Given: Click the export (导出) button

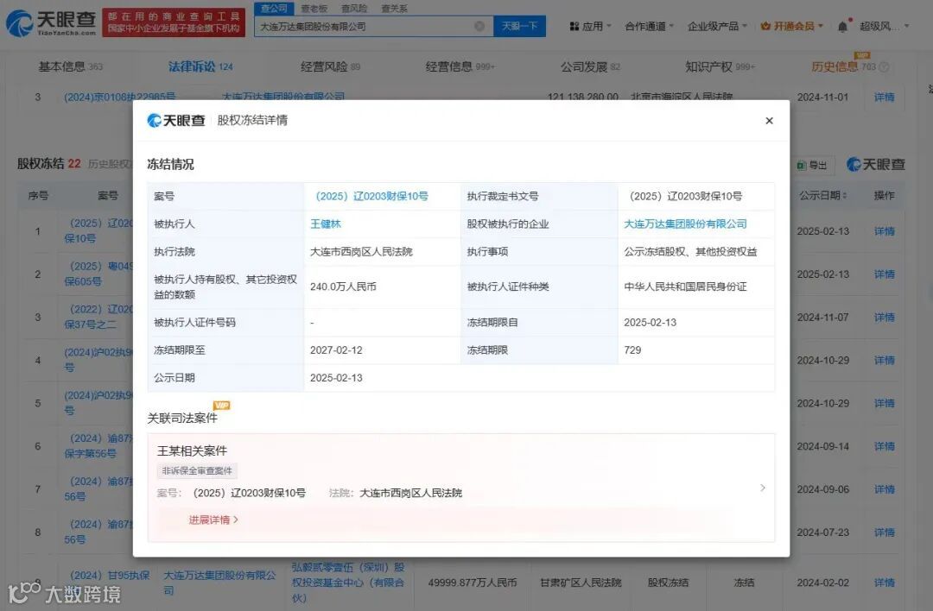Looking at the screenshot, I should tap(813, 165).
